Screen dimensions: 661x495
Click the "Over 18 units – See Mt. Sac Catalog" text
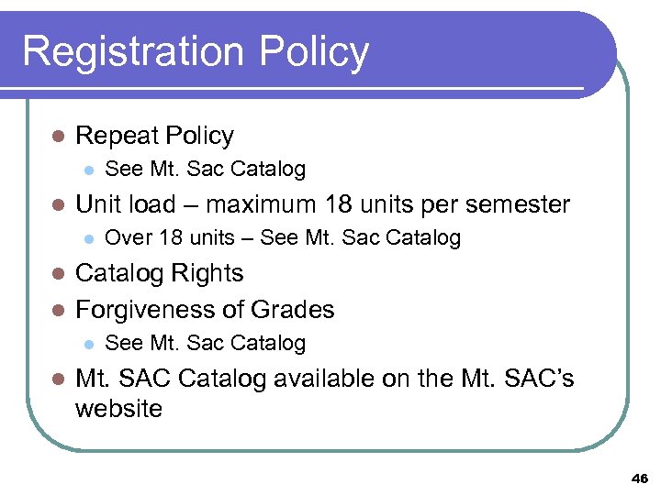283,238
